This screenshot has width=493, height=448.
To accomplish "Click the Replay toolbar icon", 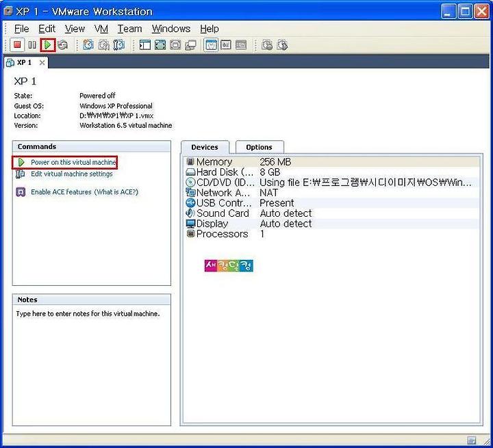I will pos(282,45).
